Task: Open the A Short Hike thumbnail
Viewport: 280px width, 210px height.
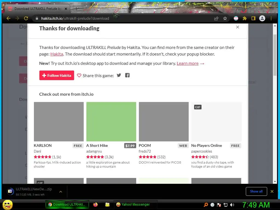Action: 111,122
